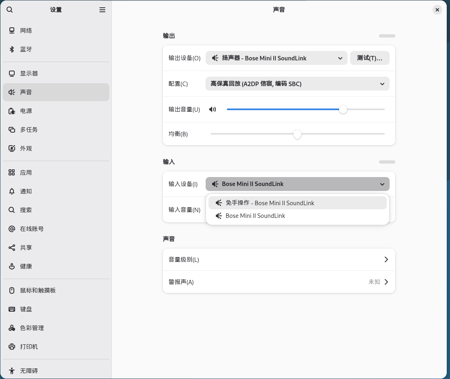Click the 声音 speaker icon in sidebar
Screen dimensions: 450x379
click(12, 92)
